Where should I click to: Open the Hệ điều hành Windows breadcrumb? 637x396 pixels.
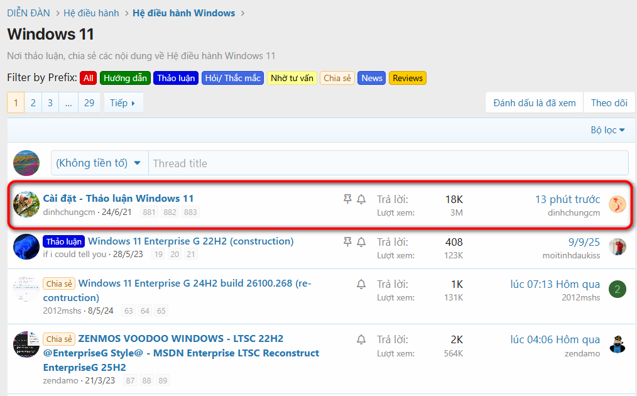(x=183, y=13)
